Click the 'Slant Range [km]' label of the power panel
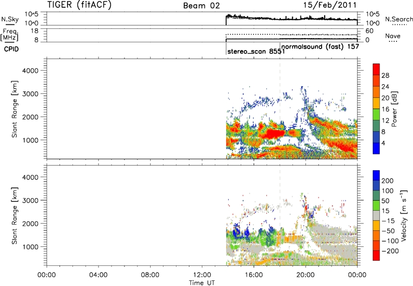Screen dimensions: 413x286 pyautogui.click(x=14, y=109)
